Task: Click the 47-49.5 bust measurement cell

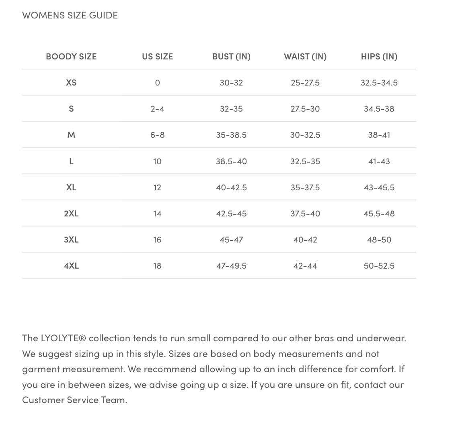Action: 231,266
